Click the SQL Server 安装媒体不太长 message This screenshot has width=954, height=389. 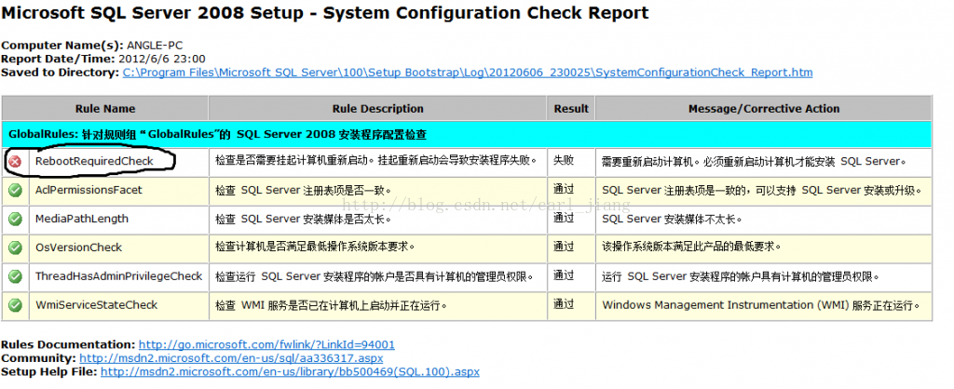point(673,219)
